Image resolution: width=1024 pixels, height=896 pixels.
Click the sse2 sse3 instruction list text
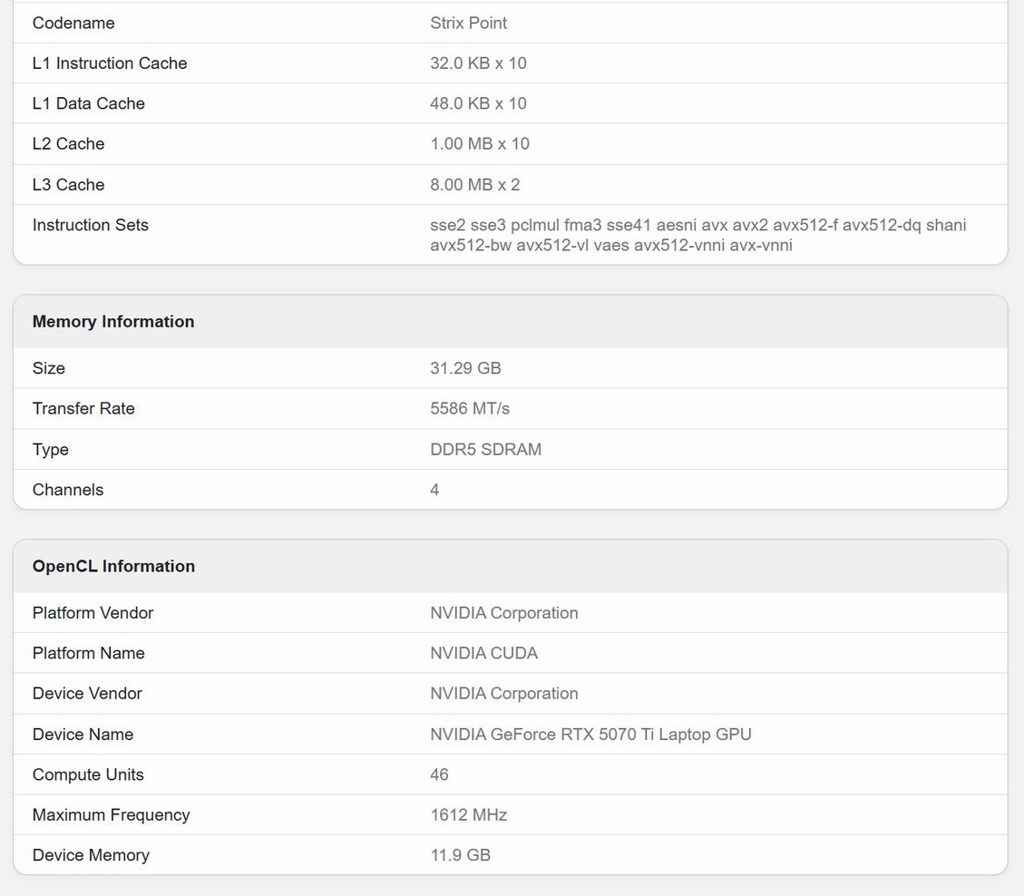tap(698, 235)
